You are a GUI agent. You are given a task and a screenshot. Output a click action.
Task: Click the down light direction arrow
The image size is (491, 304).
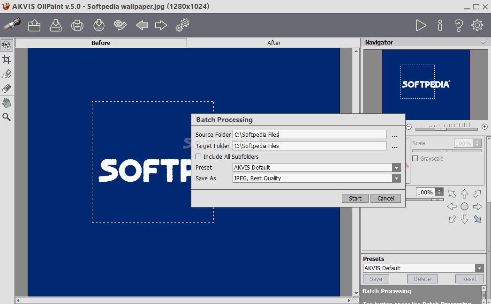coord(464,219)
